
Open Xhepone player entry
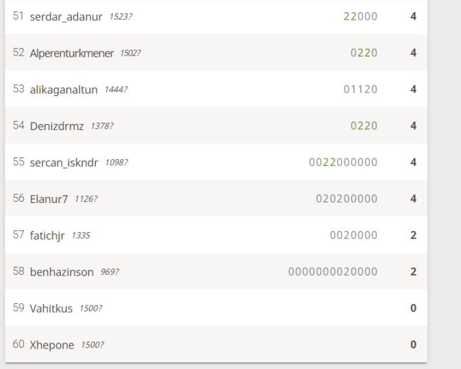[x=53, y=345]
